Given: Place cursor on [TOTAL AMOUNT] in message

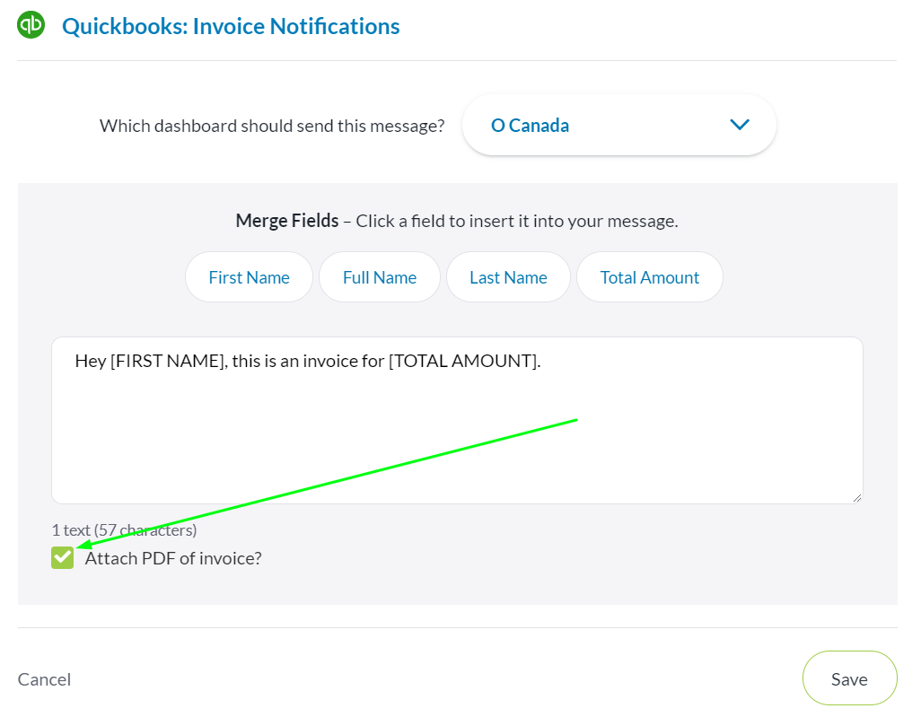Looking at the screenshot, I should 464,361.
